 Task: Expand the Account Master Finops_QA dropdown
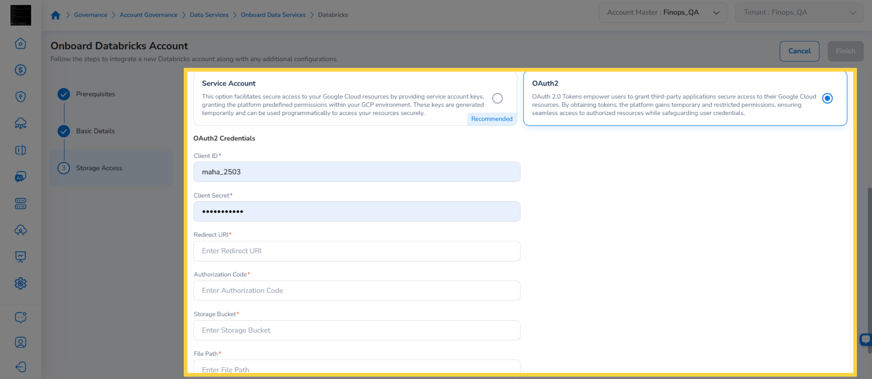[662, 13]
